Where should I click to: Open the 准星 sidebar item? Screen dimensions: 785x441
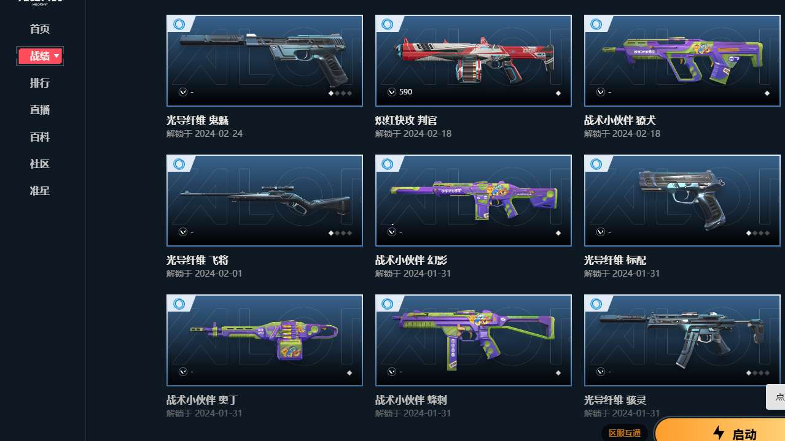tap(40, 191)
